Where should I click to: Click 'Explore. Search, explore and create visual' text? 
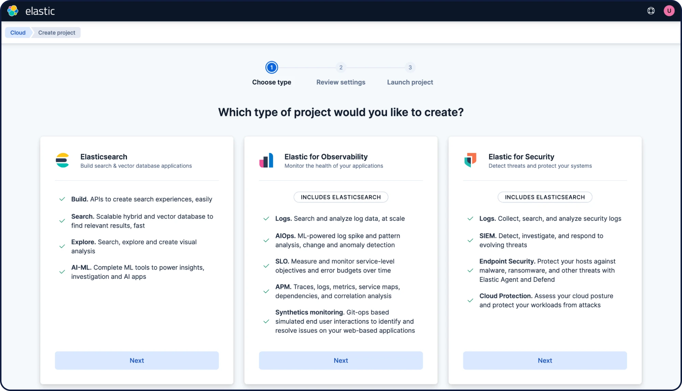[134, 246]
